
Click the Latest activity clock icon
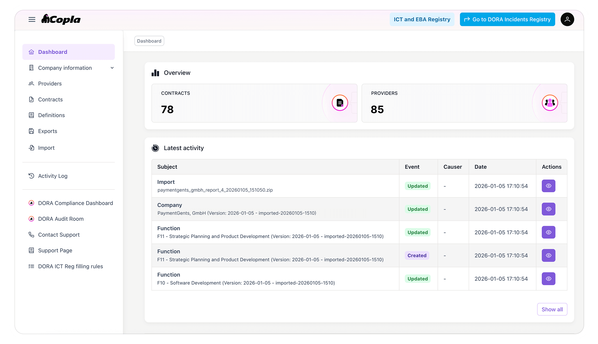[155, 148]
